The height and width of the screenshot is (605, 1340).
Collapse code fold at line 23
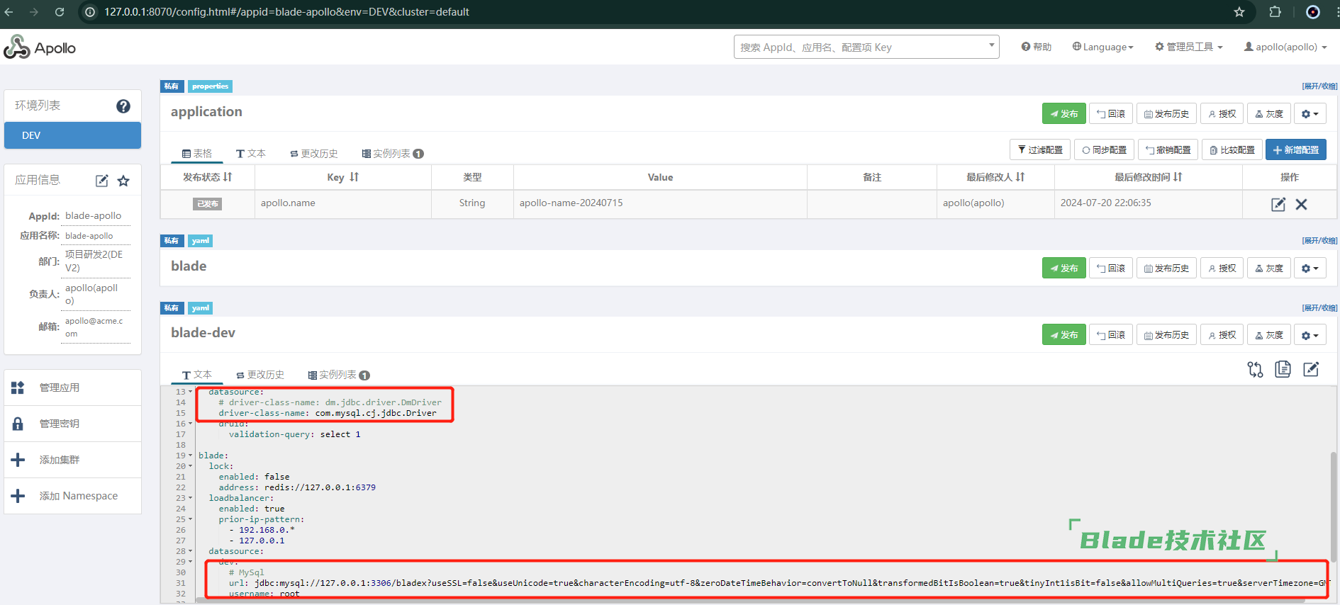click(x=190, y=498)
